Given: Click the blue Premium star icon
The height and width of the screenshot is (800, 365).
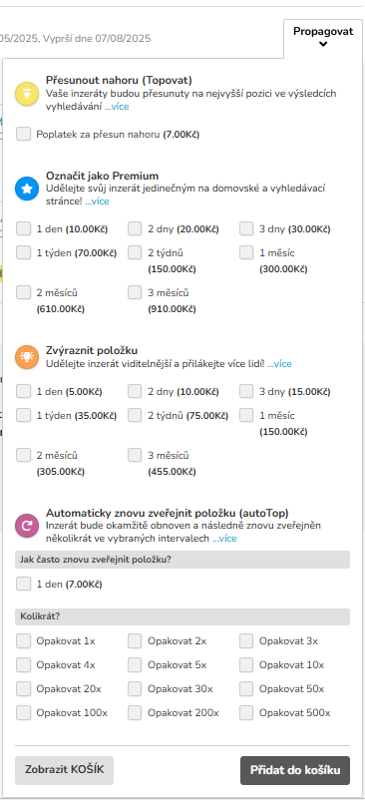Looking at the screenshot, I should tap(27, 189).
